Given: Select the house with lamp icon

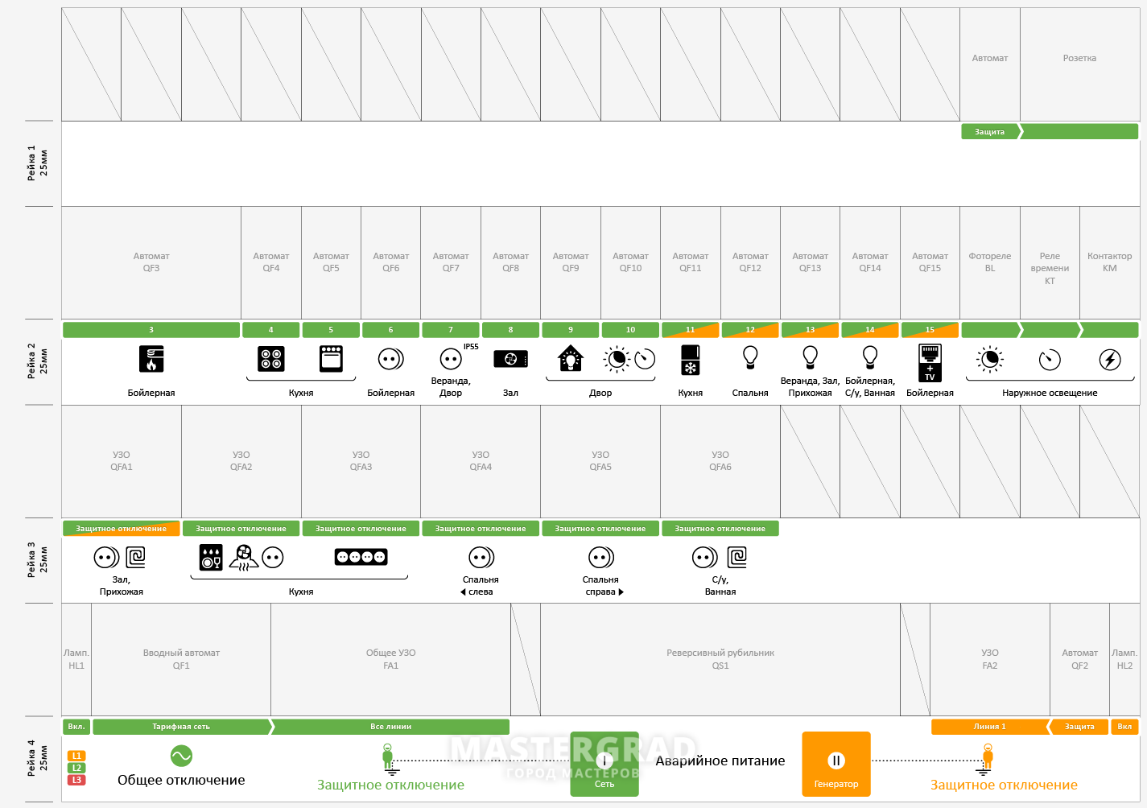Looking at the screenshot, I should [x=571, y=358].
